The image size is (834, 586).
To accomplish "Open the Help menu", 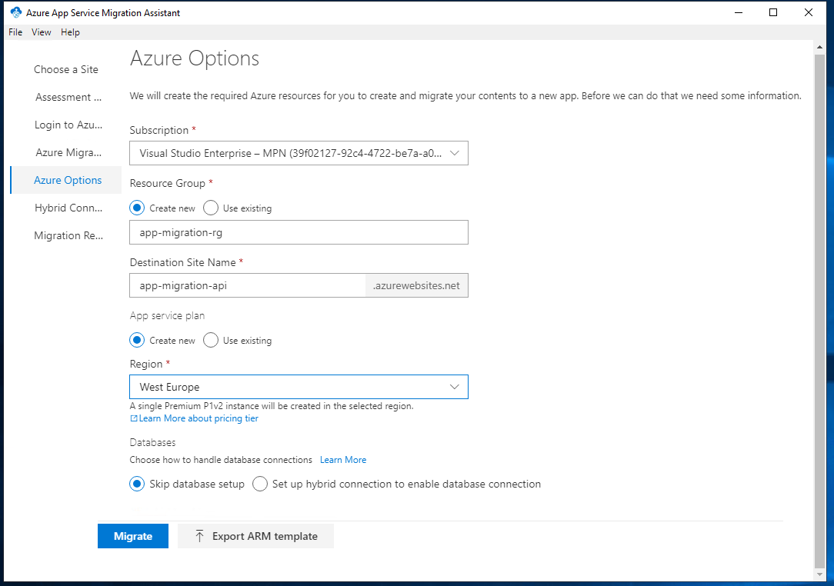I will [x=70, y=32].
